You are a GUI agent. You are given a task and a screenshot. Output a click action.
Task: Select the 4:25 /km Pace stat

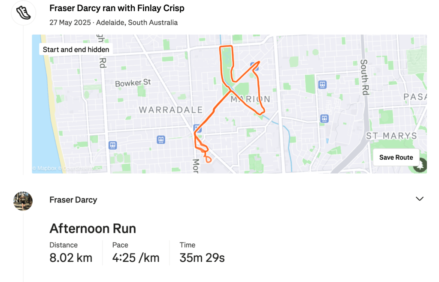point(136,258)
